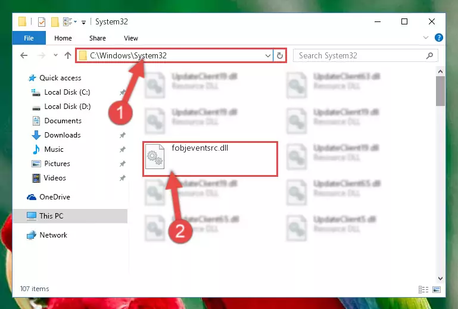
Task: Click the vertical scrollbar thumb
Action: pos(440,91)
